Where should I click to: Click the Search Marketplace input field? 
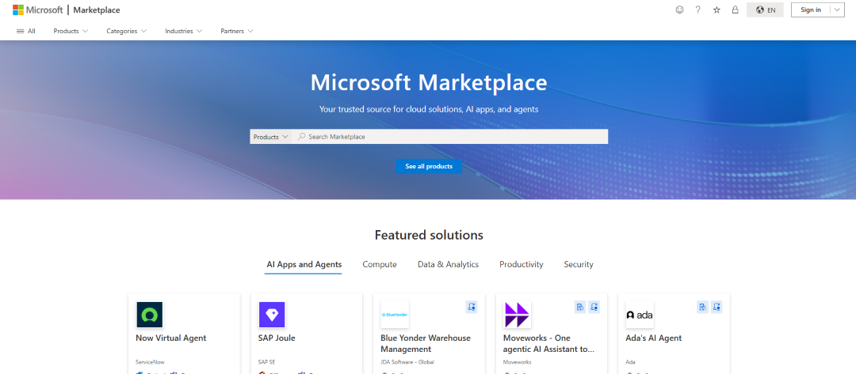[452, 137]
